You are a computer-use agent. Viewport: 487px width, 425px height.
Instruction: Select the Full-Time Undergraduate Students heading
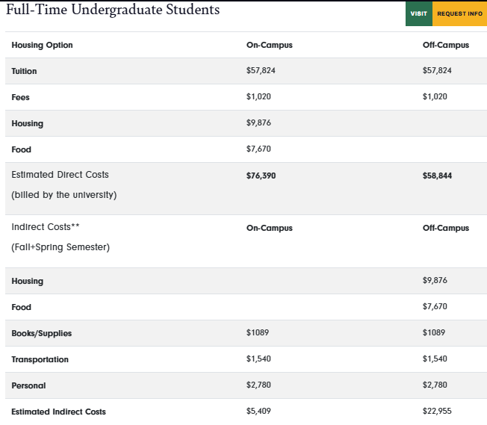click(113, 10)
